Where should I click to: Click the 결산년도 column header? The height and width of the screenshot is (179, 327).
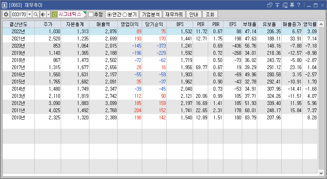(18, 24)
